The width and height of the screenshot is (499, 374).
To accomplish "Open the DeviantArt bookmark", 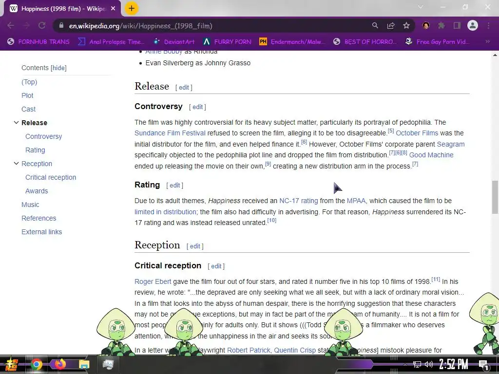I will (174, 42).
